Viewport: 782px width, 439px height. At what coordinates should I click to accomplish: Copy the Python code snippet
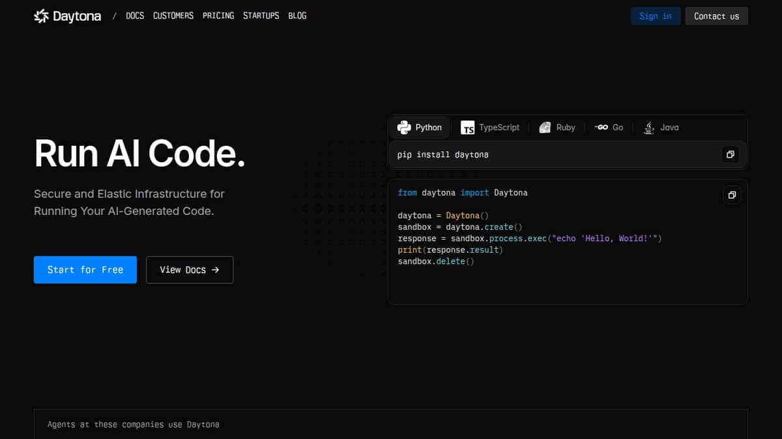(x=732, y=195)
